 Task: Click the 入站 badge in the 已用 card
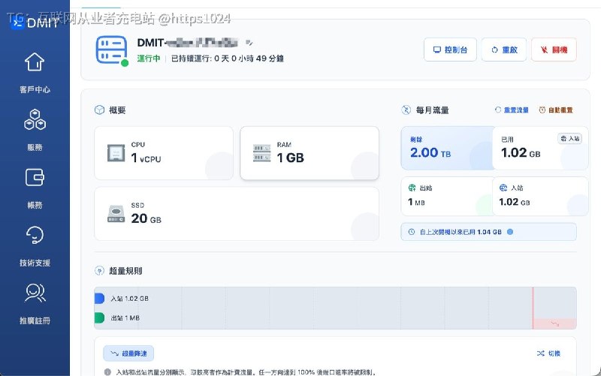click(x=570, y=139)
